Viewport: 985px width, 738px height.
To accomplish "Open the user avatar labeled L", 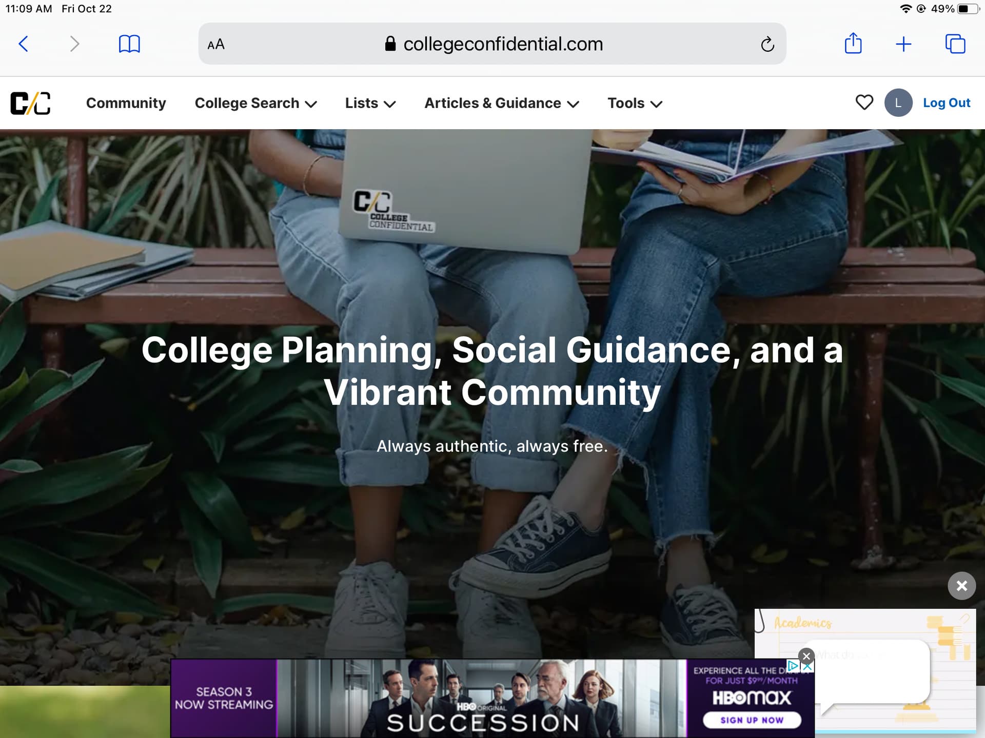I will click(898, 102).
